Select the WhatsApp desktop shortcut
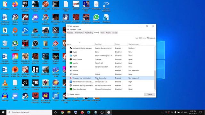 (96, 19)
